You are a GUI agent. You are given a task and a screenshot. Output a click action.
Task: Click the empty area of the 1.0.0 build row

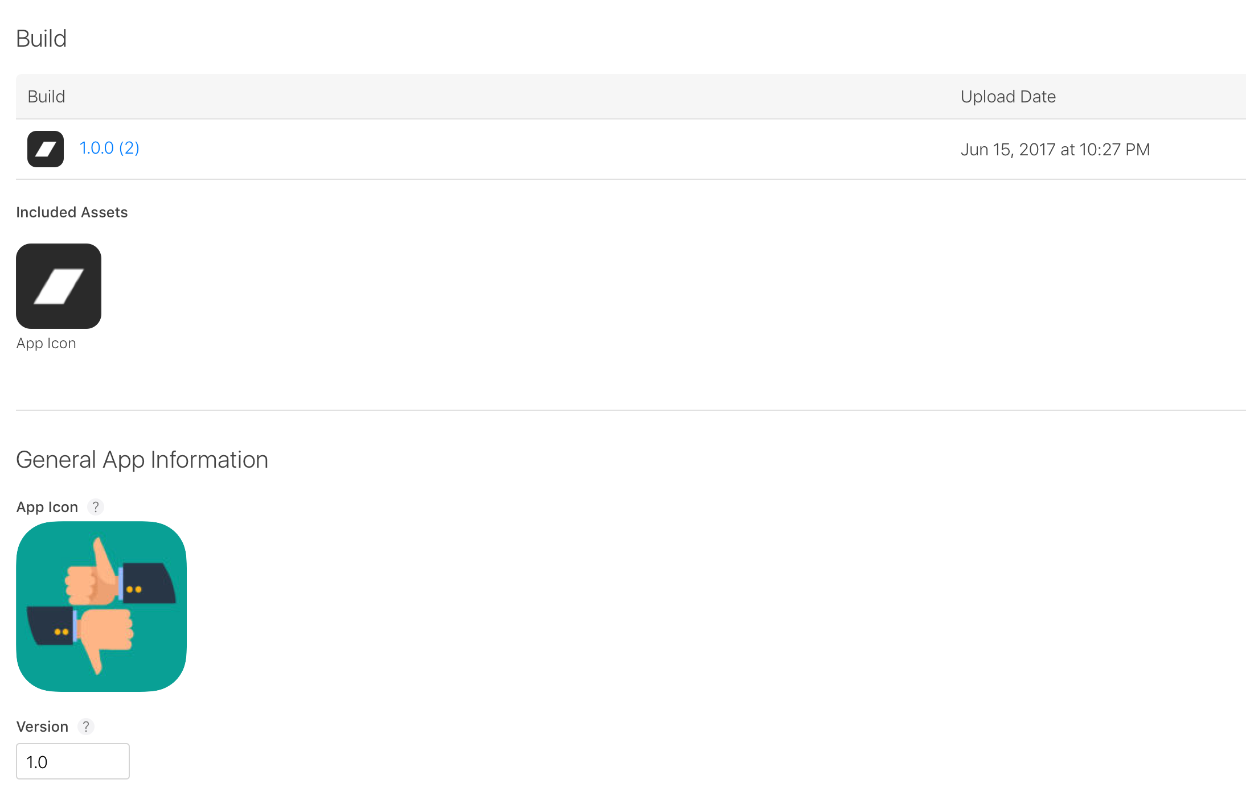[513, 149]
